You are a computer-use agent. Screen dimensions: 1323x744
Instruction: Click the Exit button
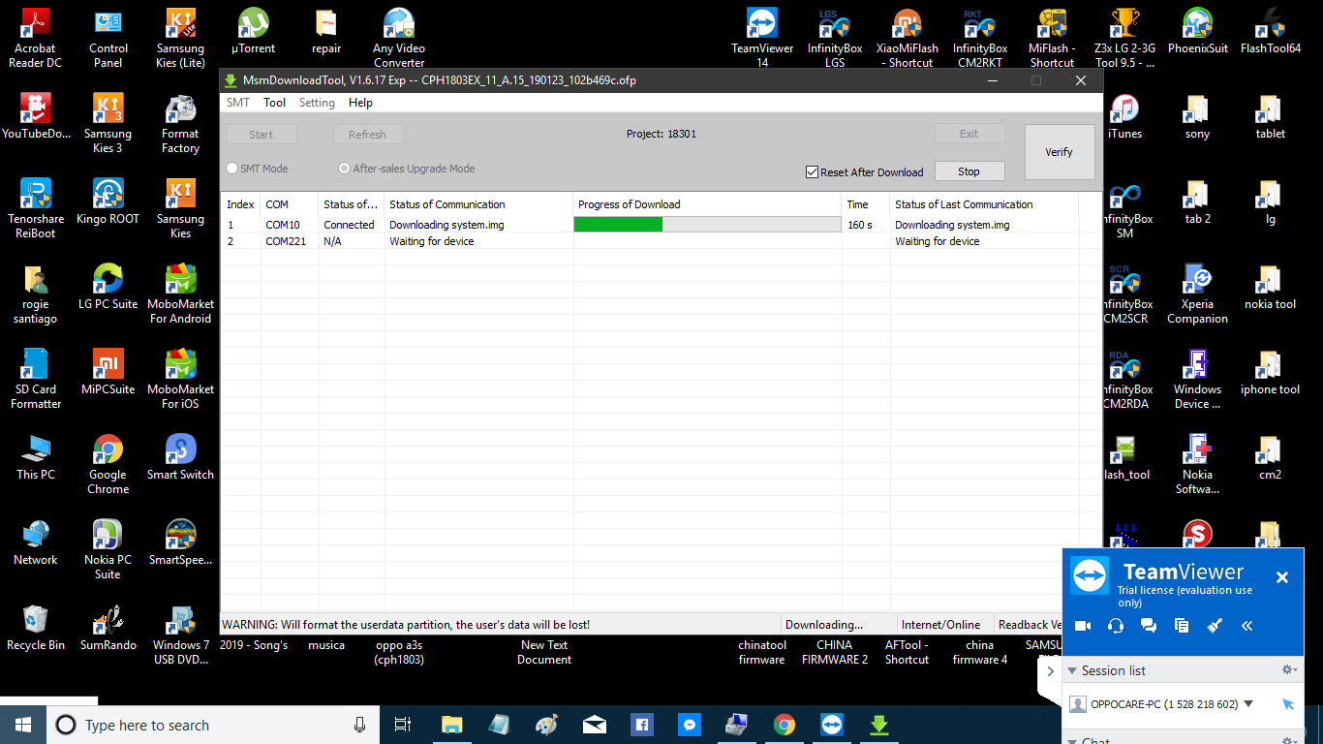click(969, 134)
